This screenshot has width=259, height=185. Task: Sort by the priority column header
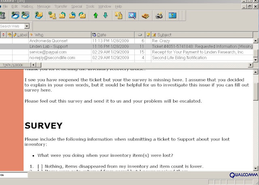[3, 35]
